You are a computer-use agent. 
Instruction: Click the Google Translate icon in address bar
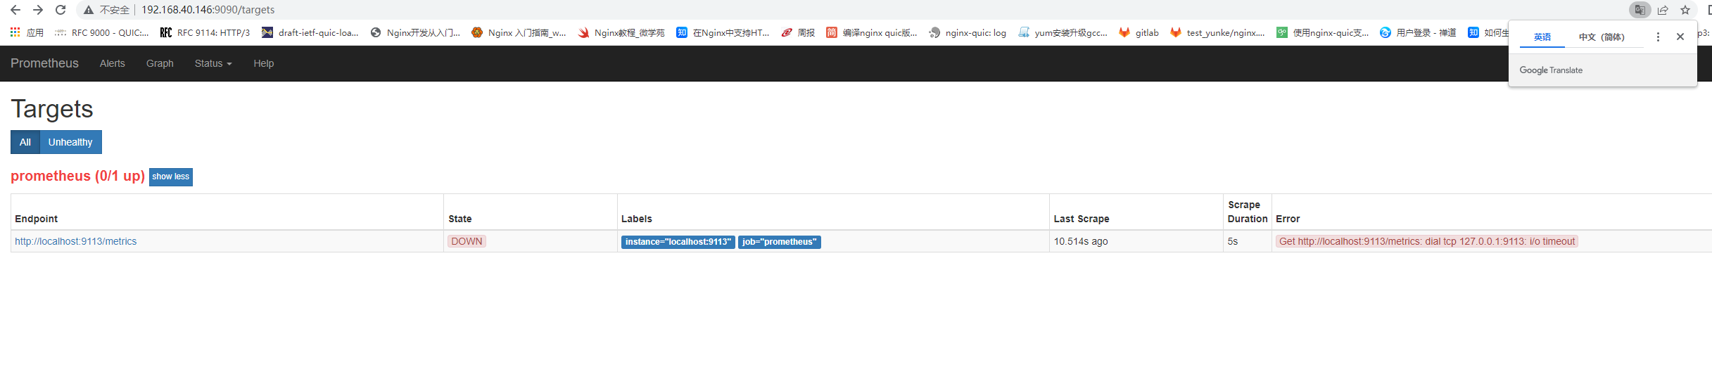1640,10
